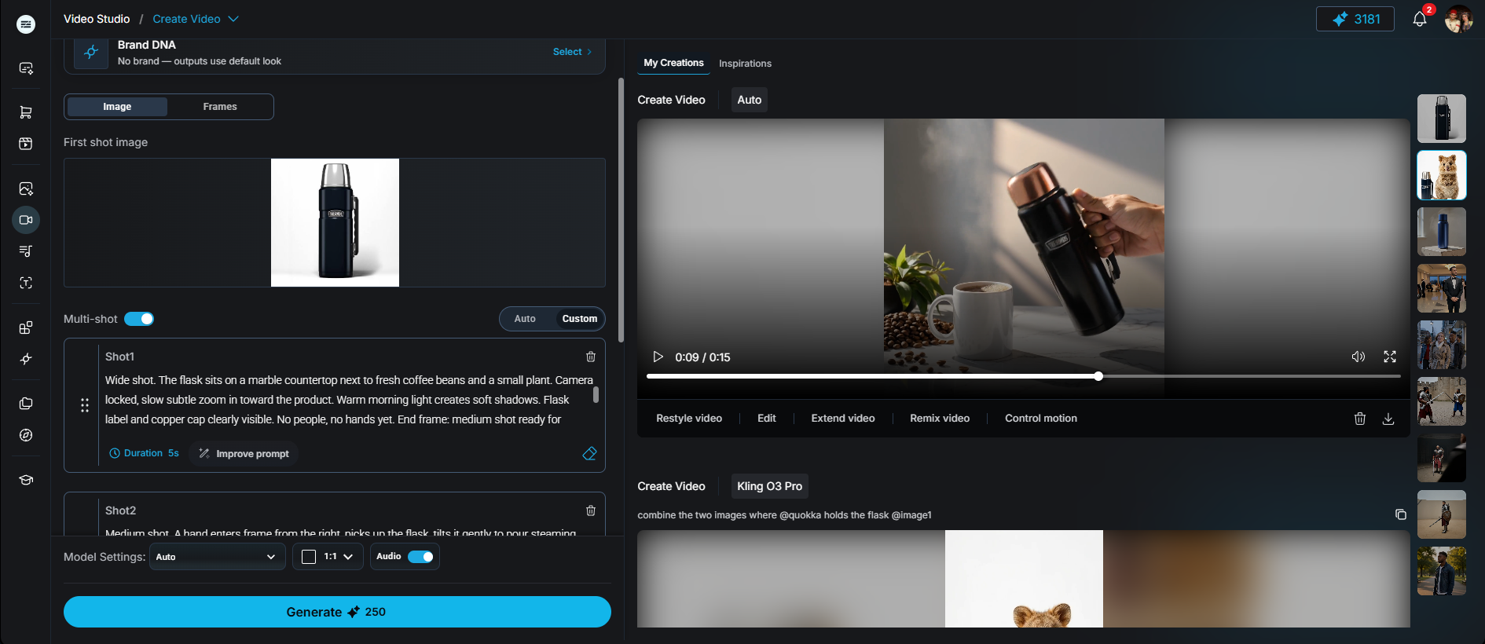Expand the Create Video breadcrumb dropdown
1485x644 pixels.
[195, 19]
